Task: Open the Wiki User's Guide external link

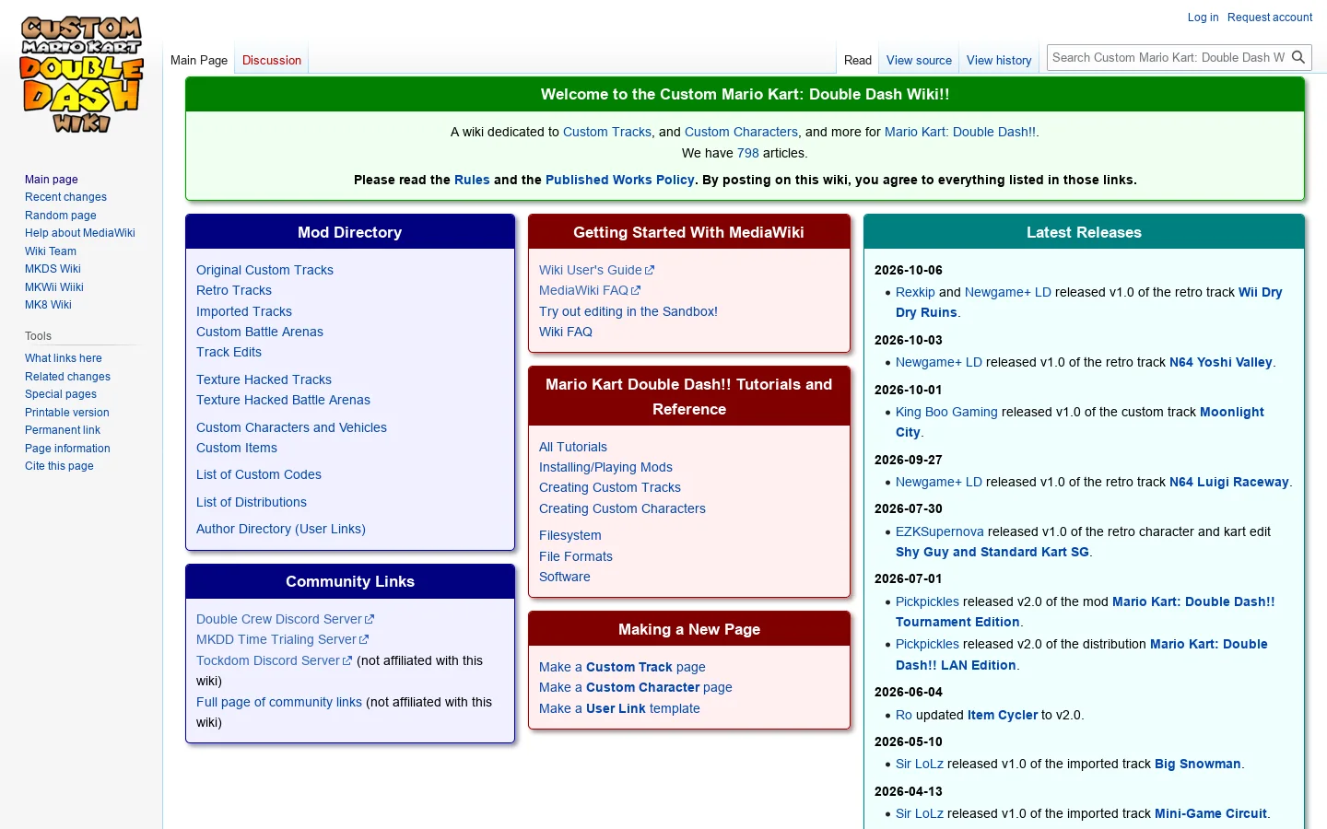Action: (596, 270)
